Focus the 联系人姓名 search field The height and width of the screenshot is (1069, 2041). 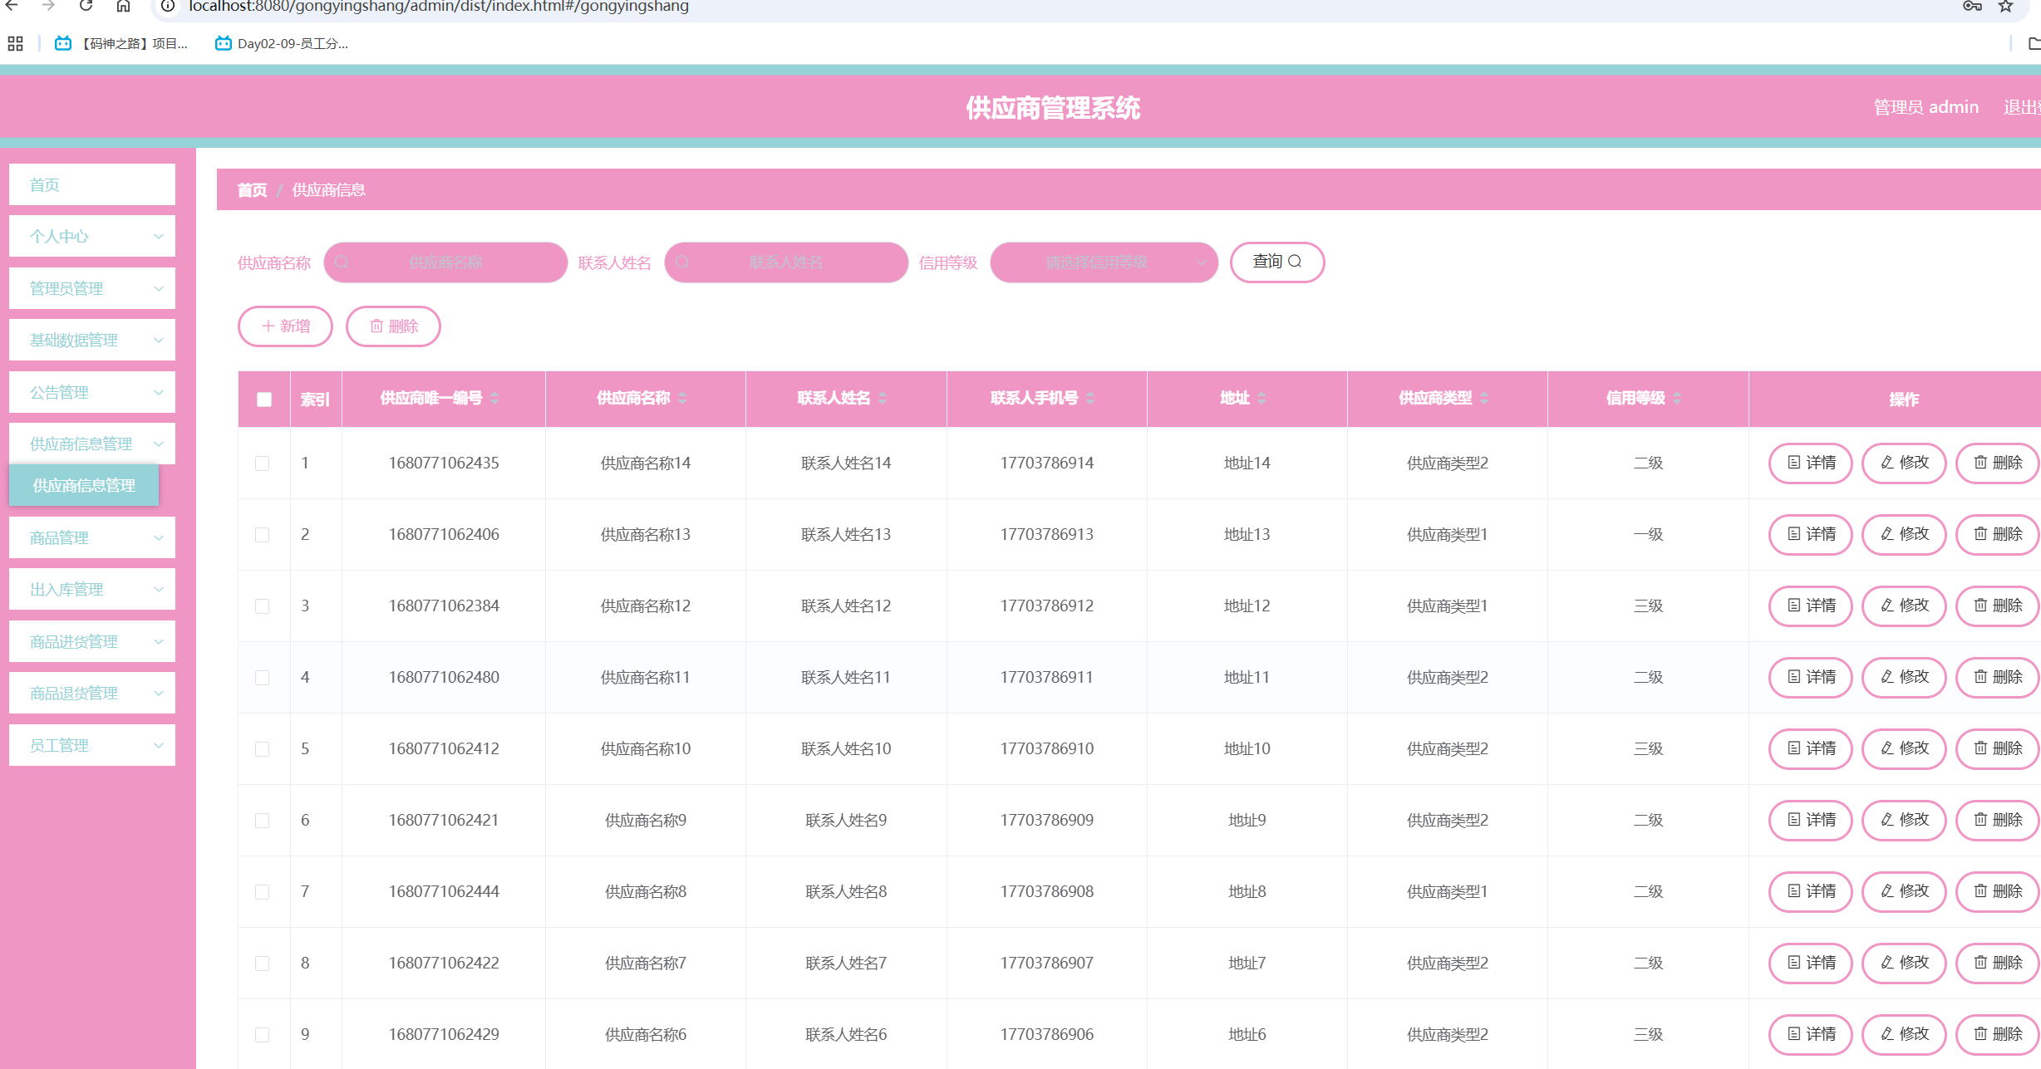point(786,262)
